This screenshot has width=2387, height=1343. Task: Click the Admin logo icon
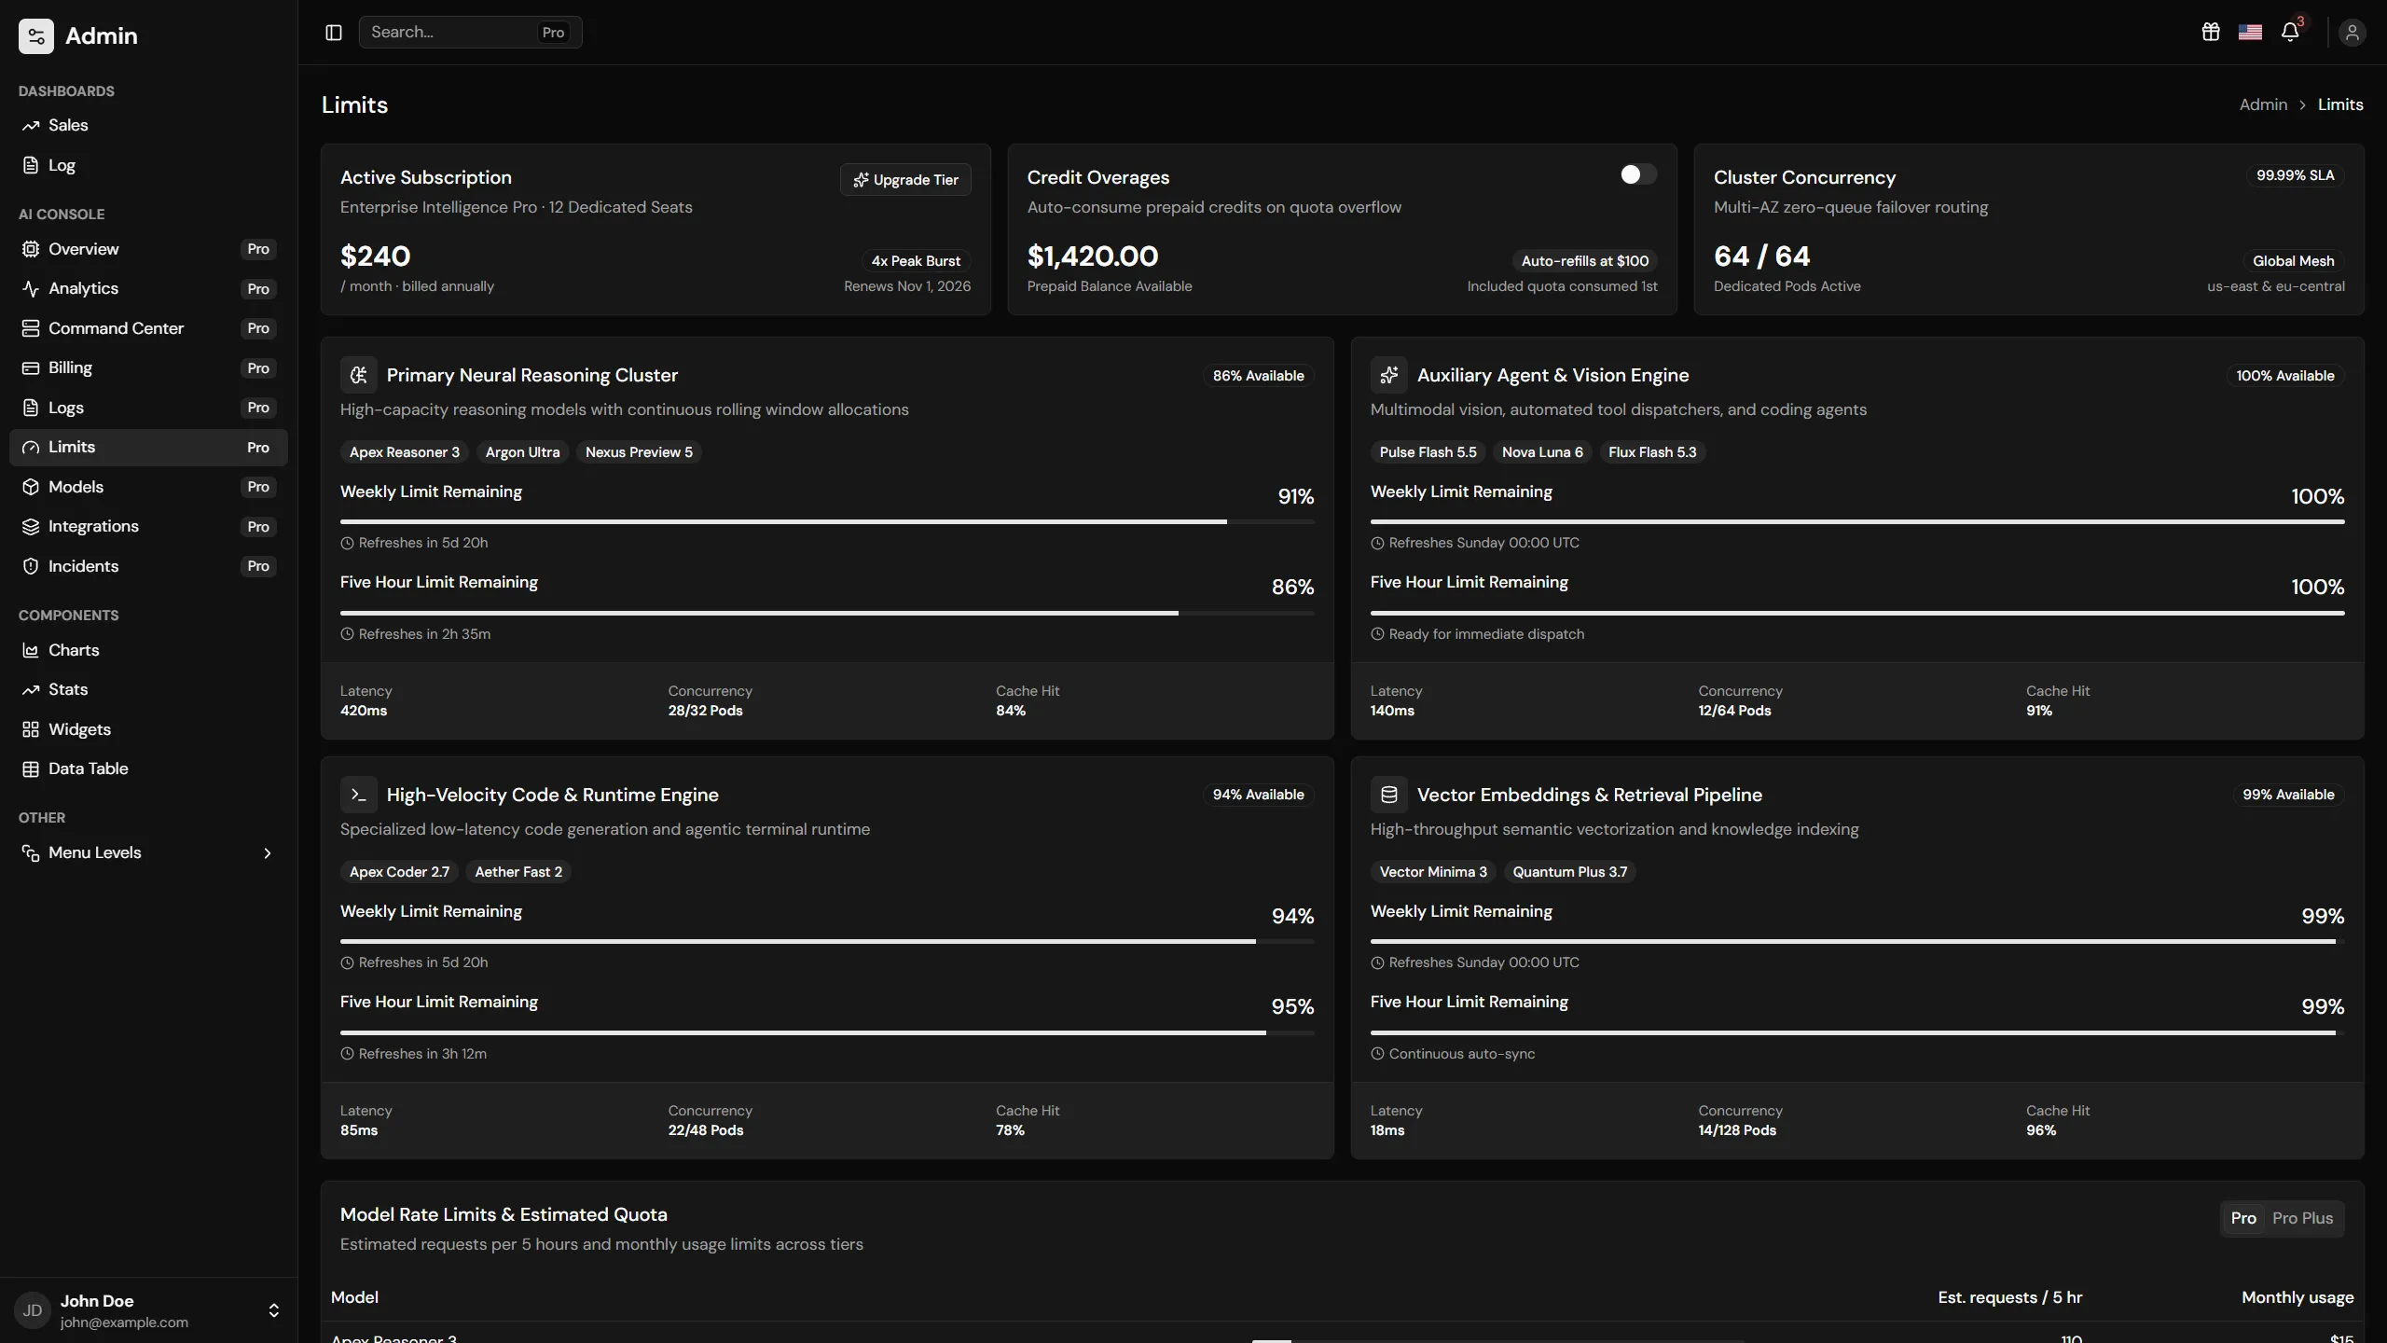[36, 36]
